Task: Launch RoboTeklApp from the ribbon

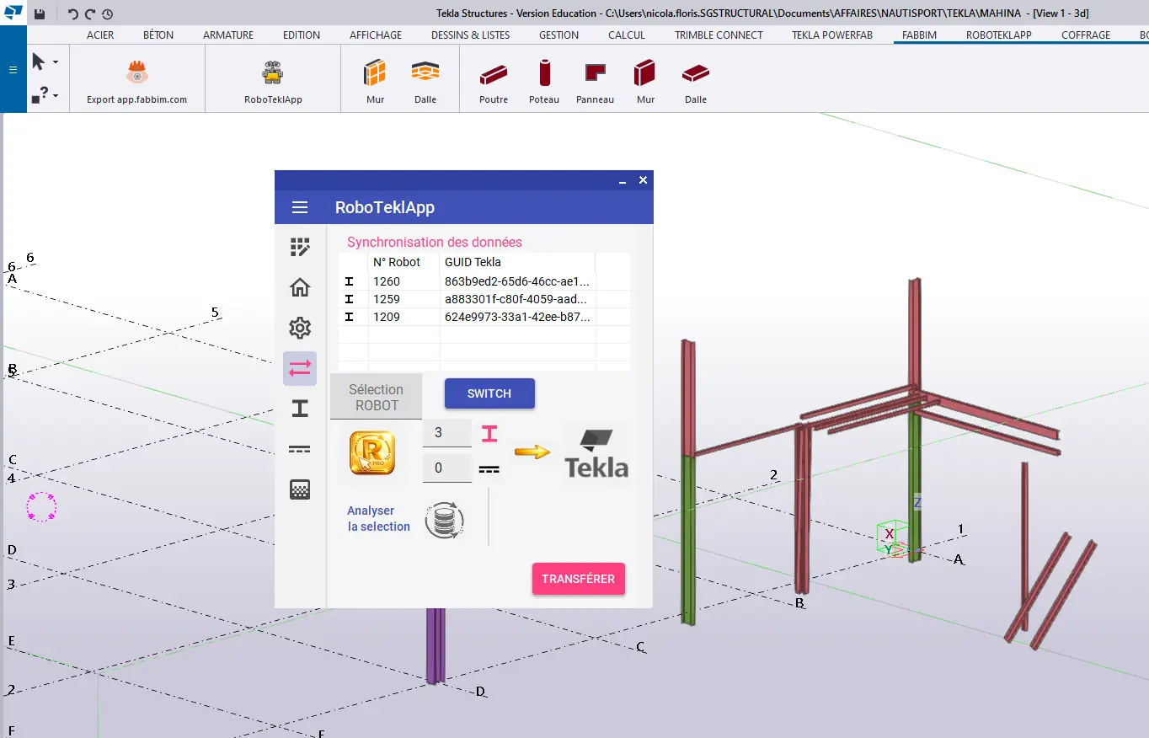Action: click(x=273, y=73)
